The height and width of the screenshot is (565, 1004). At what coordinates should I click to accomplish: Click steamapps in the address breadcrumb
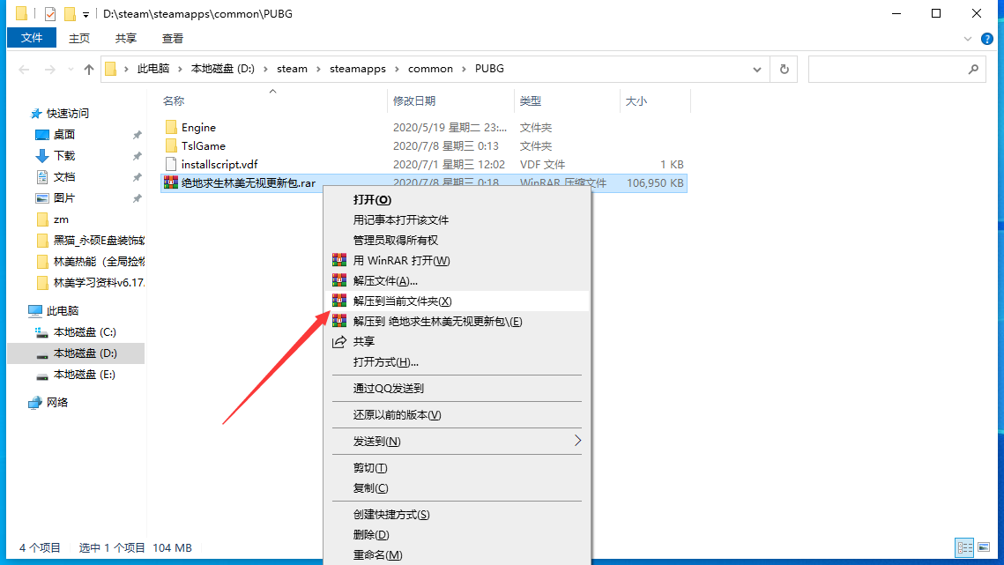coord(358,69)
